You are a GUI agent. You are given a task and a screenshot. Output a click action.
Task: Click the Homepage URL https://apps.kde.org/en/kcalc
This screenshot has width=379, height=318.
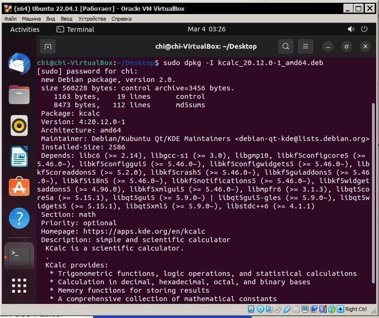(x=144, y=231)
